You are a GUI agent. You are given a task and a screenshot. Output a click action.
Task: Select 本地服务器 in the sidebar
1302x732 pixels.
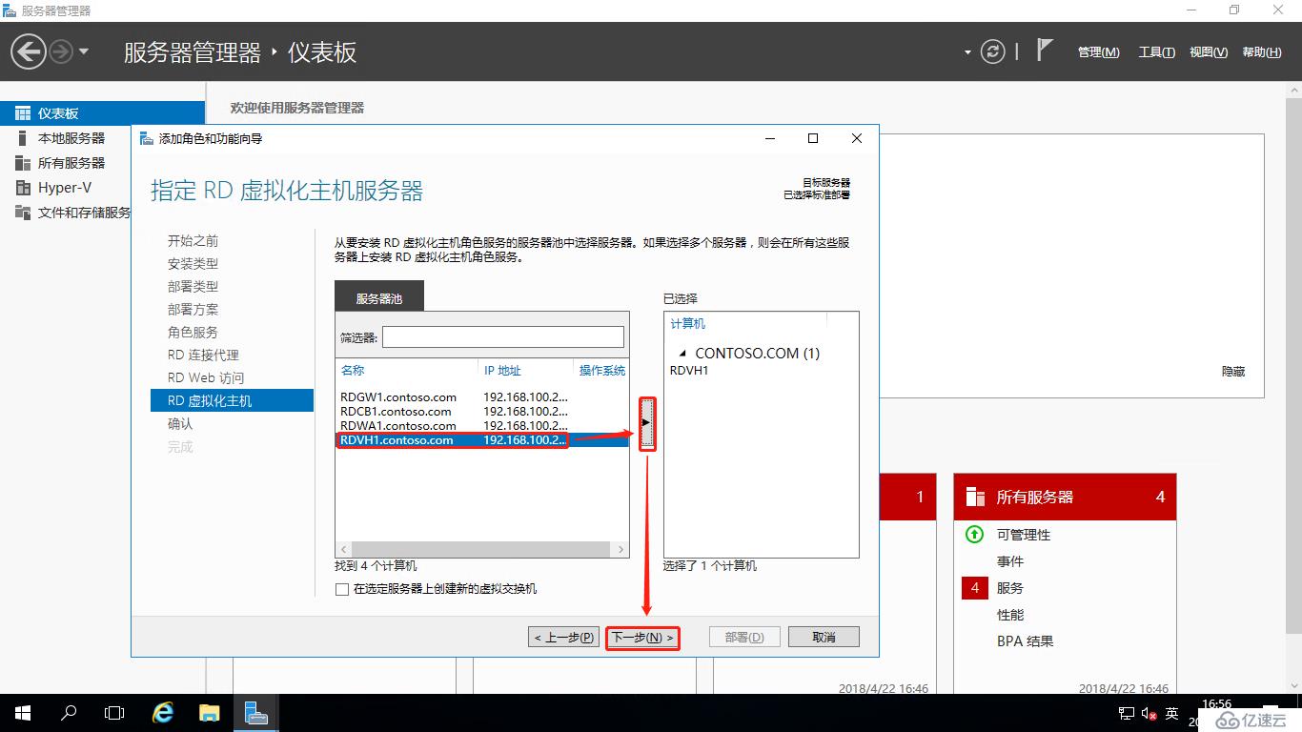[x=71, y=138]
